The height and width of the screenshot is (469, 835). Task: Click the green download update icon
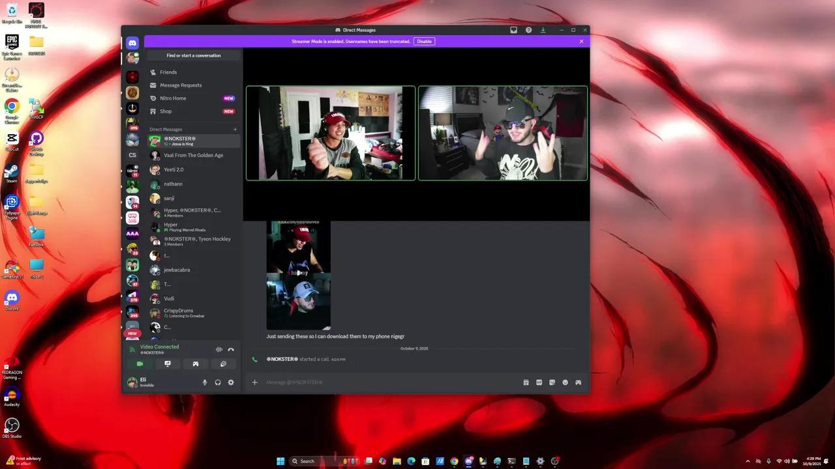pyautogui.click(x=543, y=30)
